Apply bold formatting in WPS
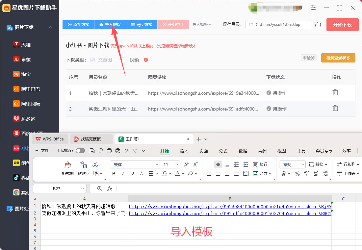This screenshot has height=250, width=362. pyautogui.click(x=114, y=174)
